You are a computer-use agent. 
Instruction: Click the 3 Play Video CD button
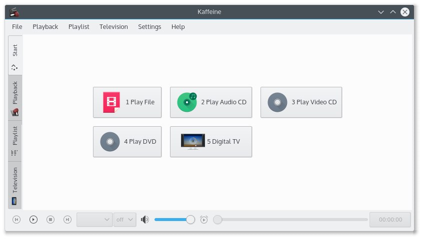(301, 102)
